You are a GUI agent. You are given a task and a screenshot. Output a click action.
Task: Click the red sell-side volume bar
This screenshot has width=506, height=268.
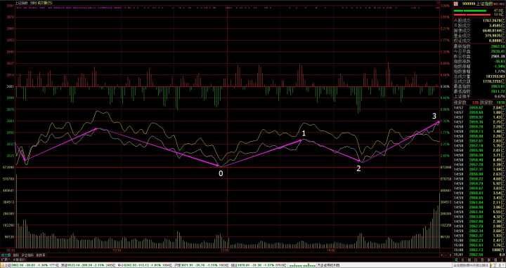(472, 15)
